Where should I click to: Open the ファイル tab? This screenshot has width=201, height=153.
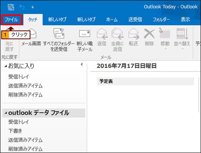click(x=12, y=20)
